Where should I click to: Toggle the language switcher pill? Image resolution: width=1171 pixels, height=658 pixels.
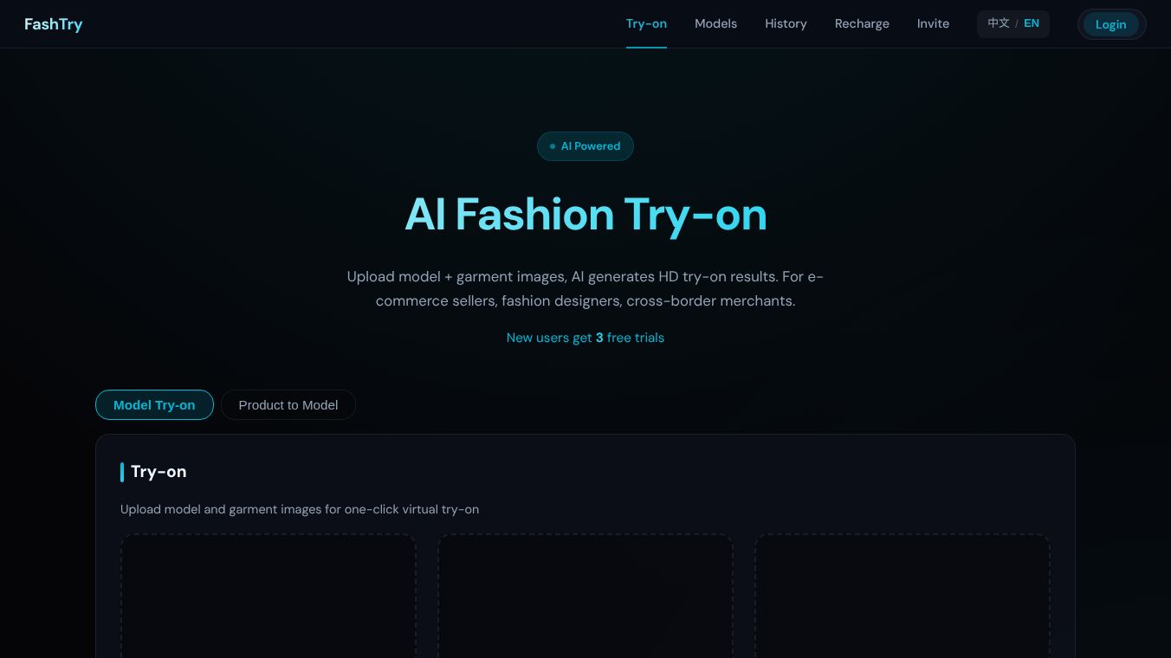pyautogui.click(x=1013, y=24)
